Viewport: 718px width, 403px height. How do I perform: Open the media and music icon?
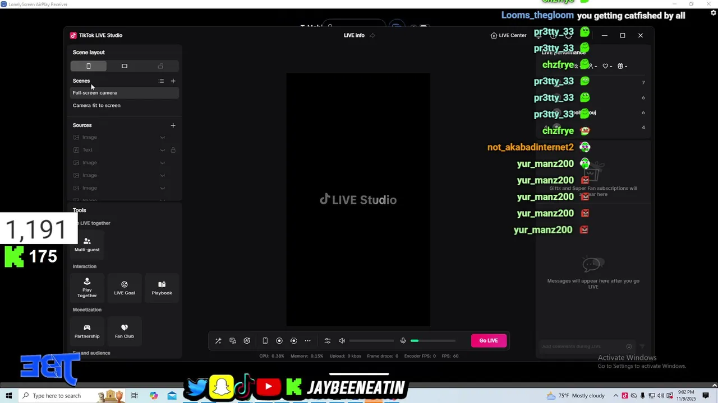(233, 341)
